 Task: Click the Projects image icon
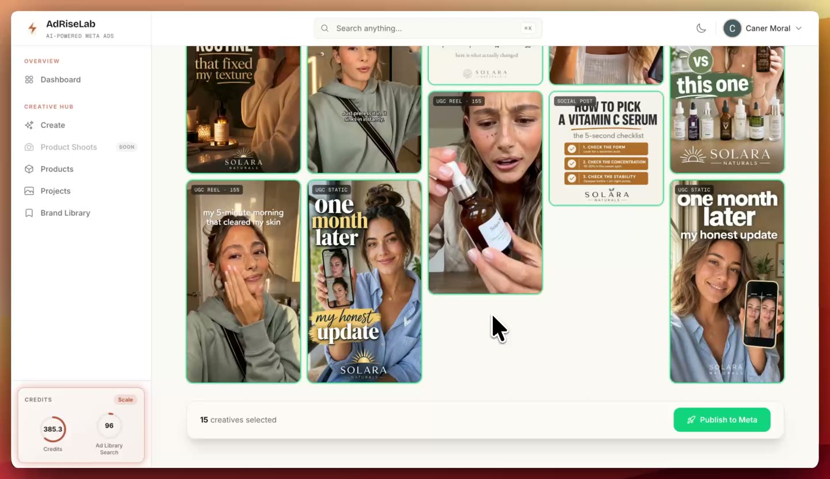pyautogui.click(x=29, y=191)
